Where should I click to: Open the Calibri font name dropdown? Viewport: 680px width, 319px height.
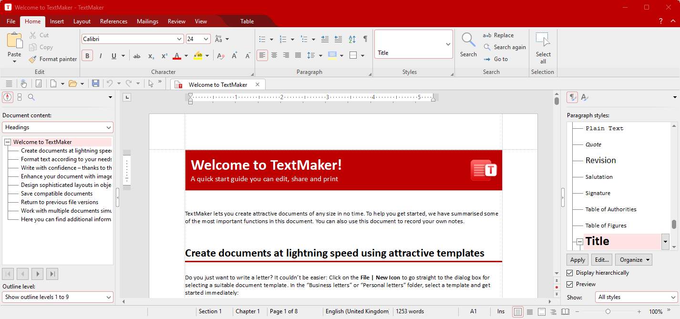click(x=179, y=39)
